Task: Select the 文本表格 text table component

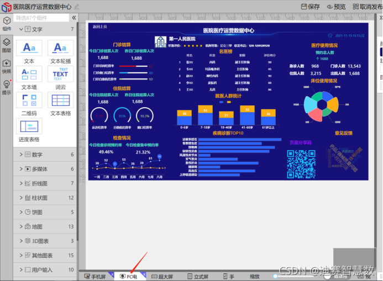Action: pyautogui.click(x=61, y=104)
